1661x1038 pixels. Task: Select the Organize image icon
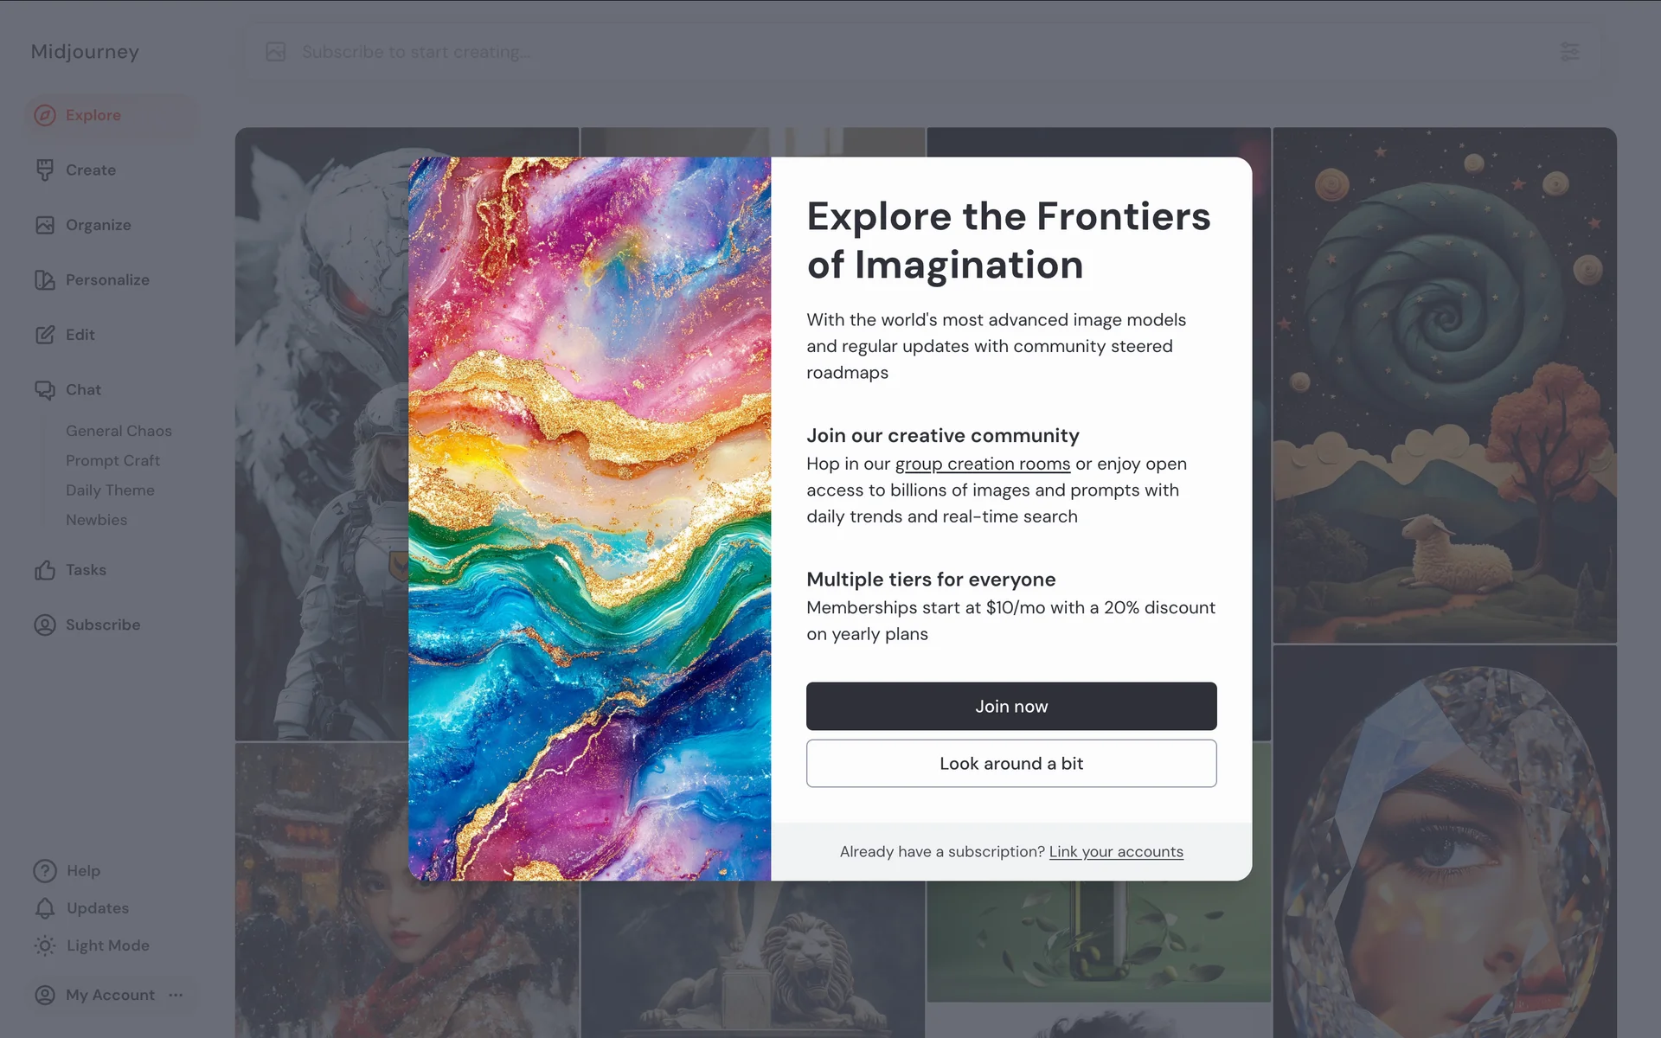click(x=45, y=225)
